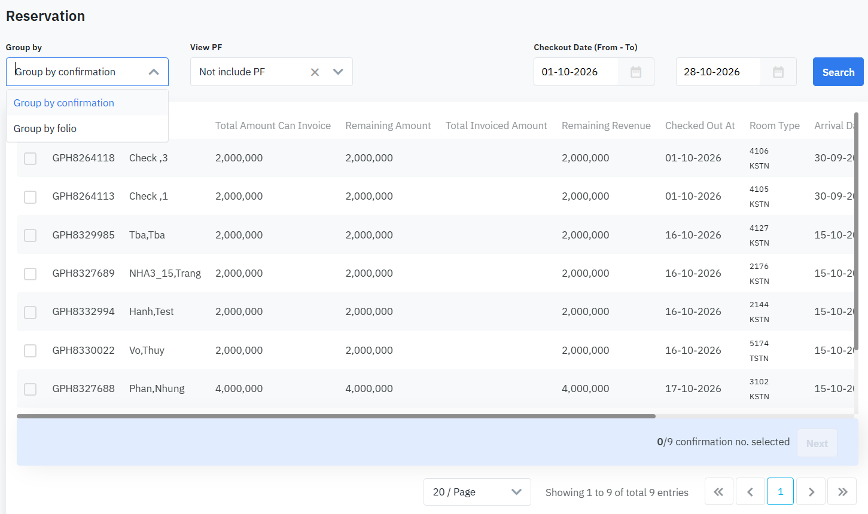Sort by Total Amount Can Invoice header
Viewport: 868px width, 514px height.
(273, 126)
